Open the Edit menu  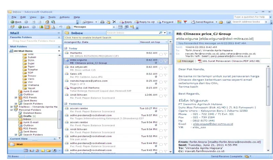[23, 17]
